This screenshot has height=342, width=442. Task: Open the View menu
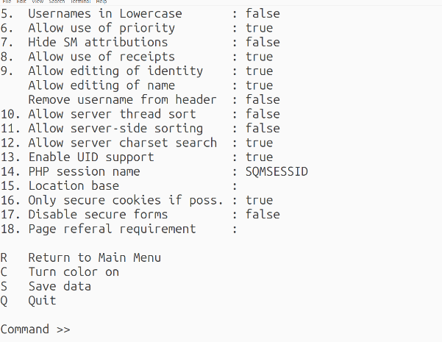click(x=38, y=1)
